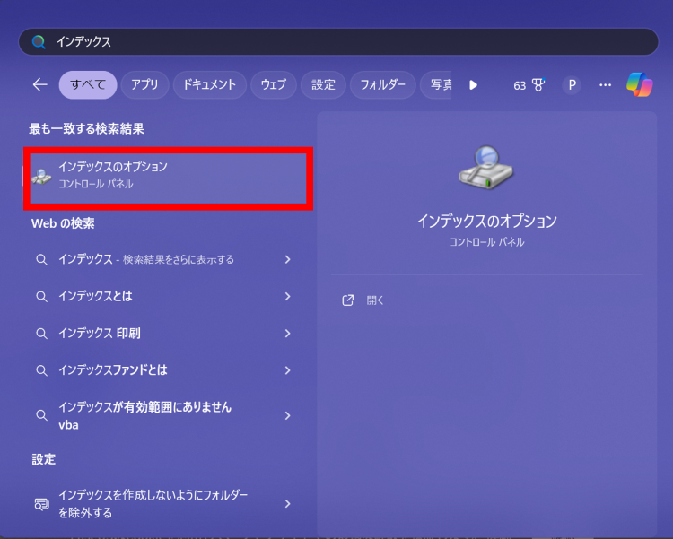The height and width of the screenshot is (539, 673).
Task: Launch the Copilot colorful icon
Action: click(640, 84)
